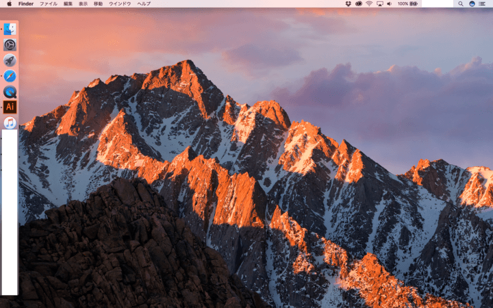
Task: Open Finder from the dock
Action: [10, 29]
